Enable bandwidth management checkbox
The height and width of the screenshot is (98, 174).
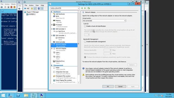click(85, 42)
